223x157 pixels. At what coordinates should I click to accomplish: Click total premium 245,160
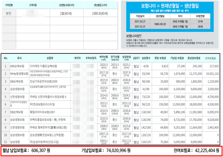coord(197,66)
